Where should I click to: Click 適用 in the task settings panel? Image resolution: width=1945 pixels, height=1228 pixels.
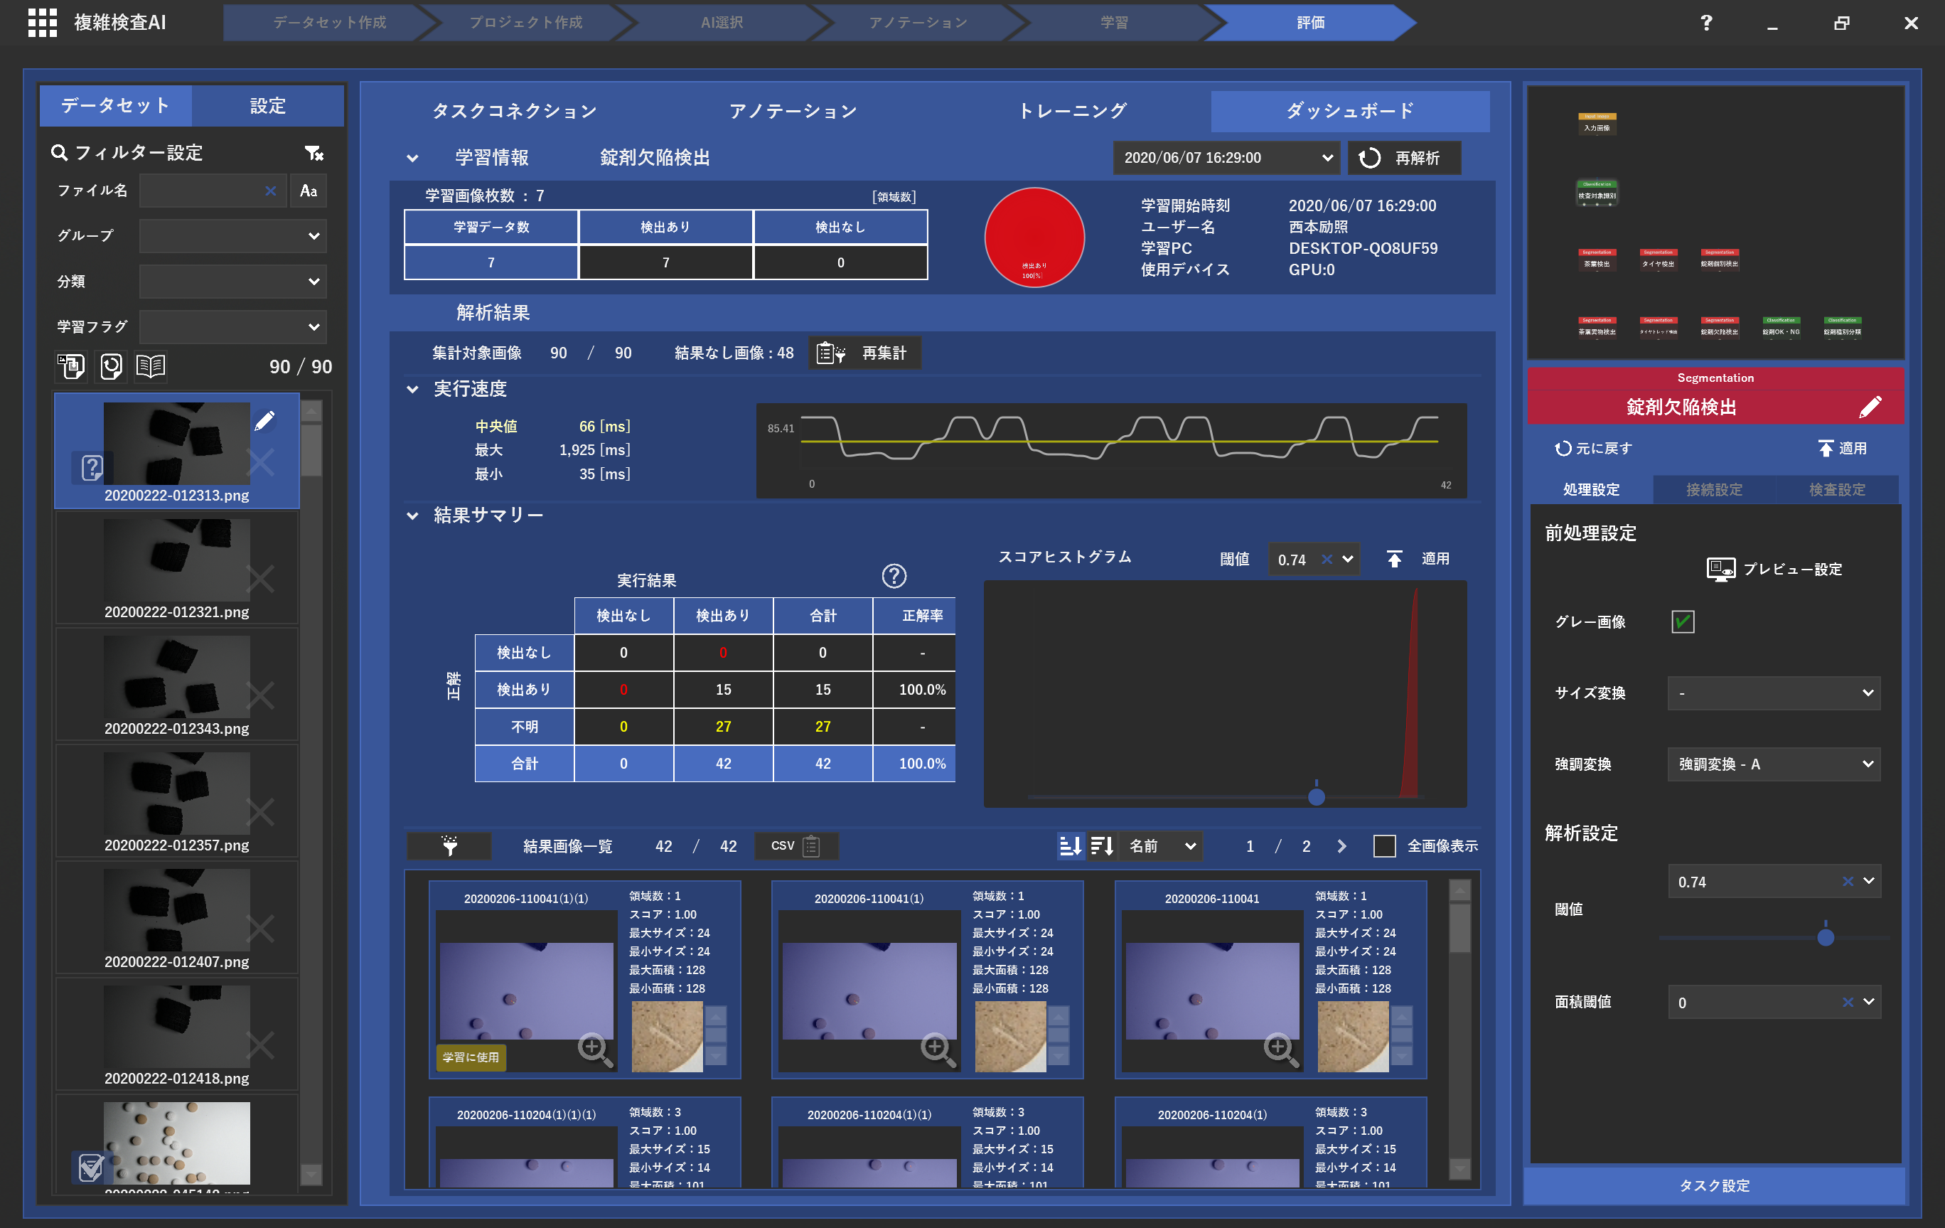tap(1843, 449)
